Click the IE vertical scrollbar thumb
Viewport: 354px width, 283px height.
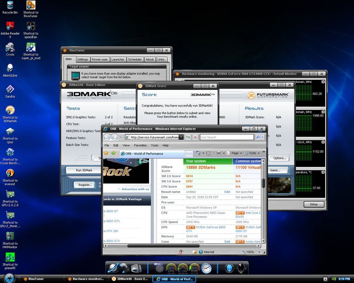pos(263,183)
